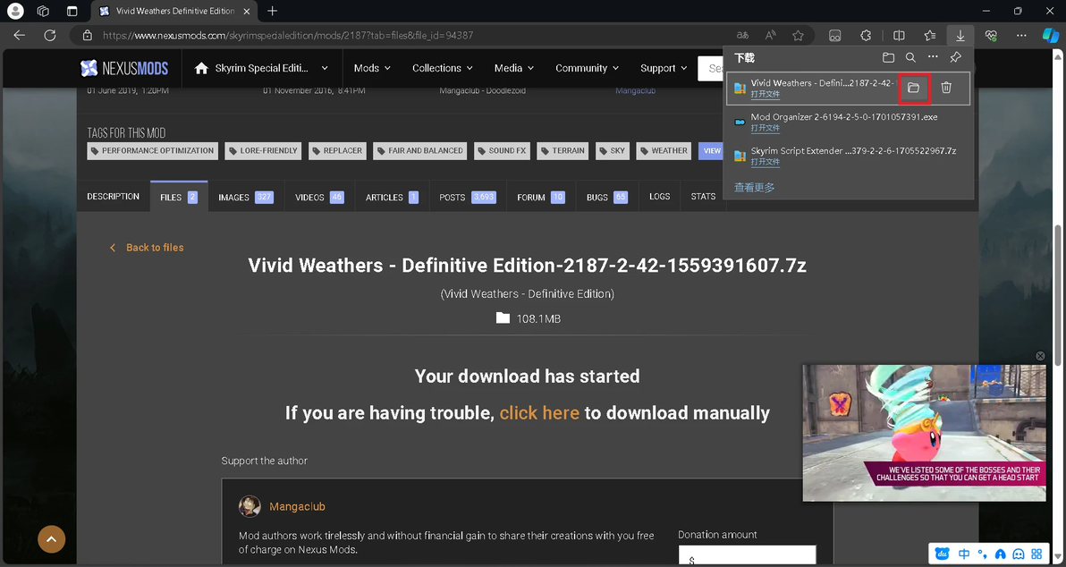Image resolution: width=1066 pixels, height=567 pixels.
Task: Expand the Collections menu
Action: (443, 68)
